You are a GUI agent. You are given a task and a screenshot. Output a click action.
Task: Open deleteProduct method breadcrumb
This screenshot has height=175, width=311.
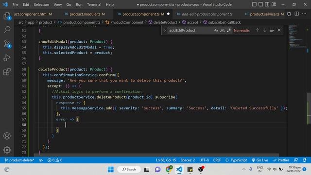coord(163,22)
